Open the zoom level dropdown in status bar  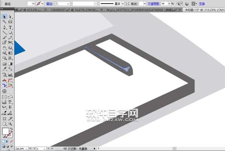coord(26,149)
